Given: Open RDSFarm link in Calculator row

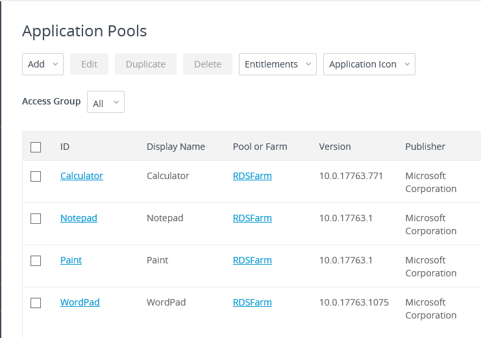Looking at the screenshot, I should 252,176.
